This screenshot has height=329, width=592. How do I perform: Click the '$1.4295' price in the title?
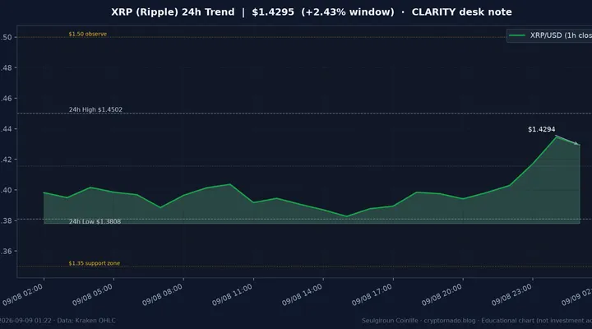(273, 12)
